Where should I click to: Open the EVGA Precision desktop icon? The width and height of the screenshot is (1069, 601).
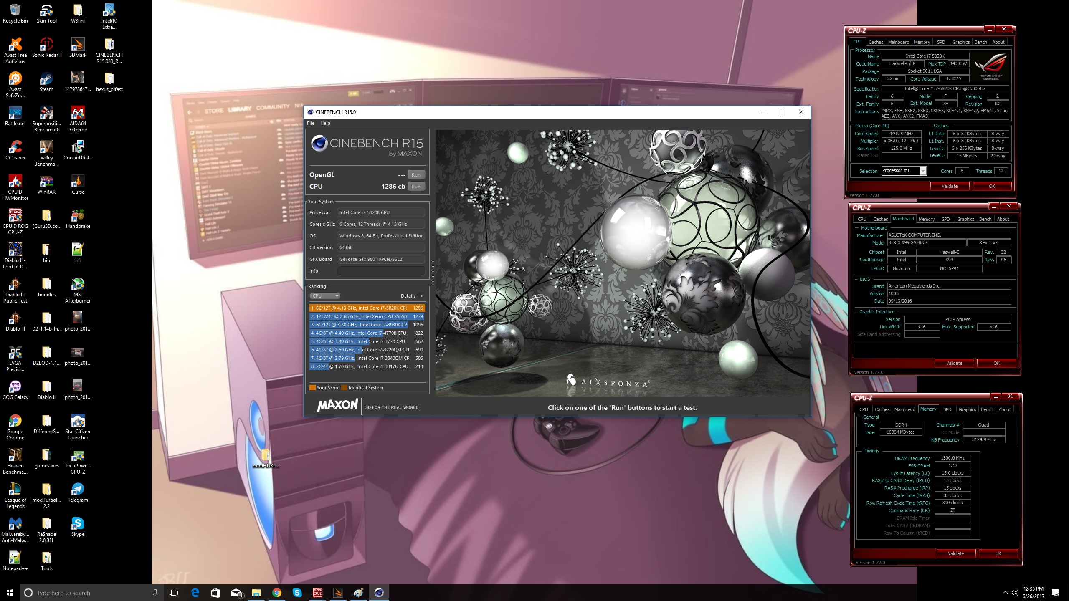pyautogui.click(x=15, y=359)
